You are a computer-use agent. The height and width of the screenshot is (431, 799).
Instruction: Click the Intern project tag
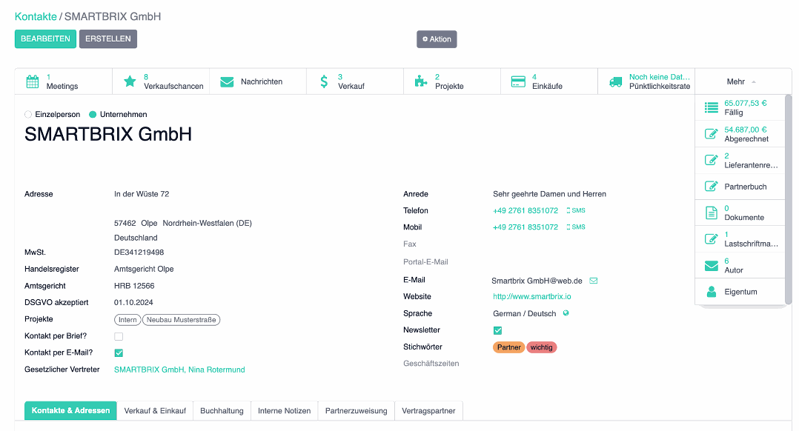127,320
